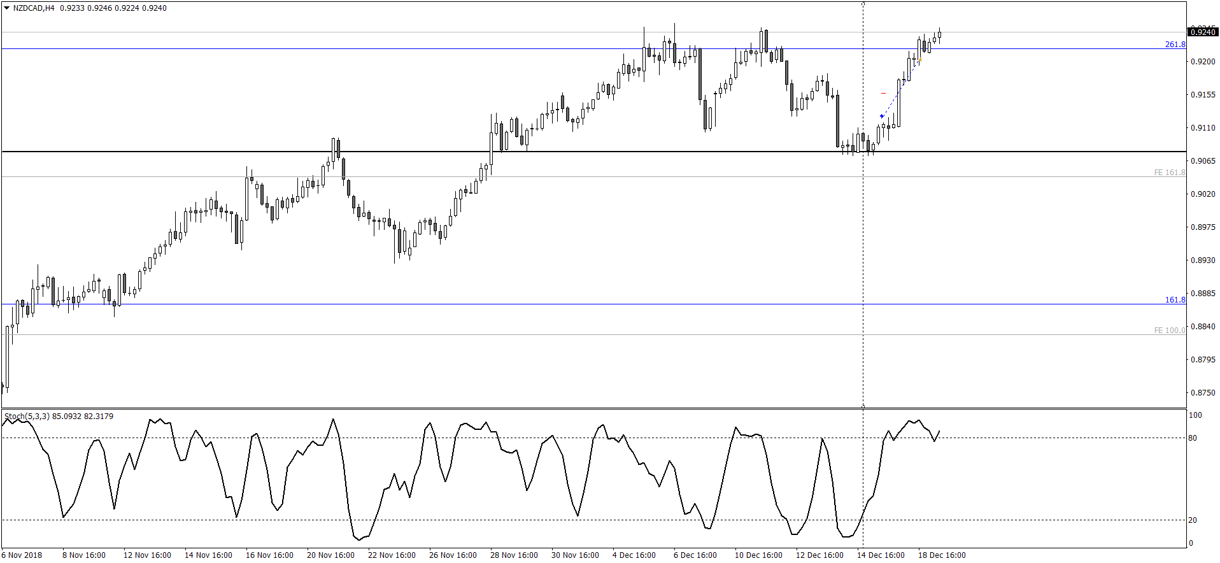Click the 20 Nov 16:00 time label

click(x=330, y=555)
